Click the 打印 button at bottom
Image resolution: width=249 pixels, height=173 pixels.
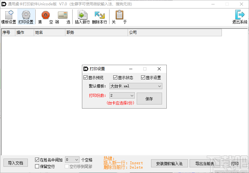tap(235, 164)
